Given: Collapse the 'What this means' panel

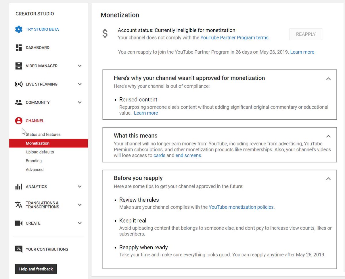Looking at the screenshot, I should 328,136.
